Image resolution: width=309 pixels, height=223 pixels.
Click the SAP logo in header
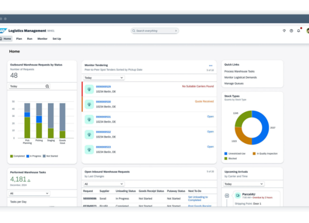tap(3, 30)
